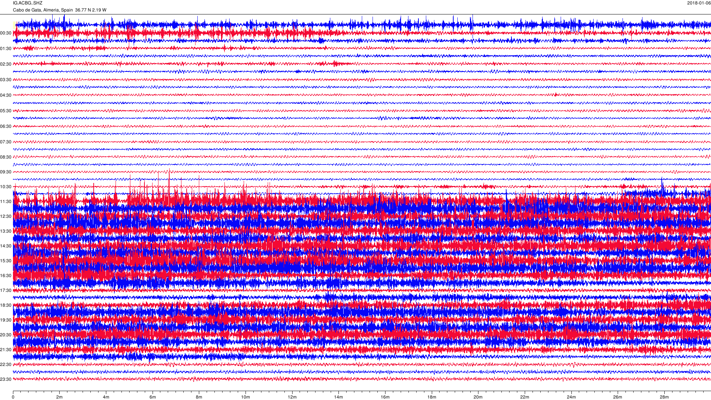
Task: Select the 10:30 time label
Action: (6, 187)
